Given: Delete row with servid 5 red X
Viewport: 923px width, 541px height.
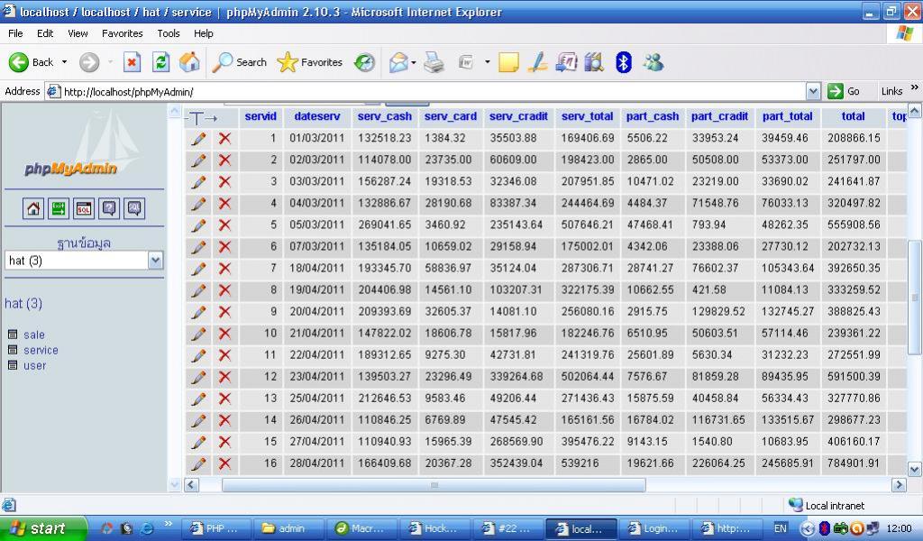Looking at the screenshot, I should (x=224, y=225).
